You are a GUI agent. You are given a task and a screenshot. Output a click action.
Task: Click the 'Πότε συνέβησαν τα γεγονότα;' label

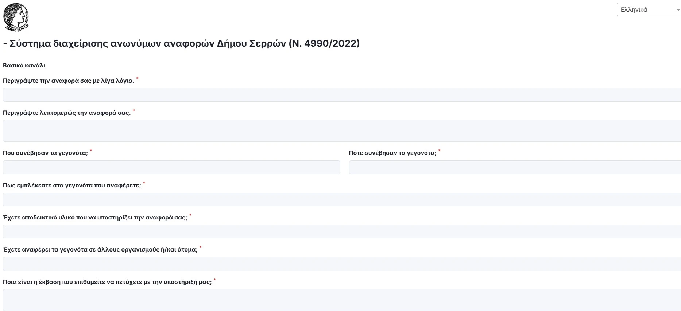click(x=392, y=153)
